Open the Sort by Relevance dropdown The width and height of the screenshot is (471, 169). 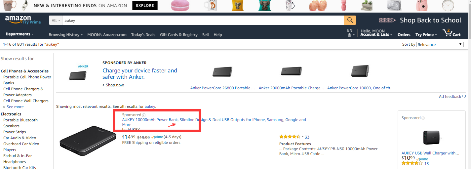(x=440, y=44)
